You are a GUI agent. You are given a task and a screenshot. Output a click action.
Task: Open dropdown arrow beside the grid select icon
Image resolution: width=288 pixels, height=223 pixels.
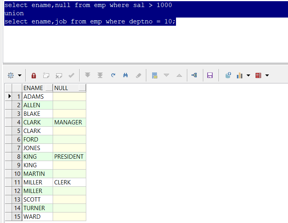(x=20, y=75)
